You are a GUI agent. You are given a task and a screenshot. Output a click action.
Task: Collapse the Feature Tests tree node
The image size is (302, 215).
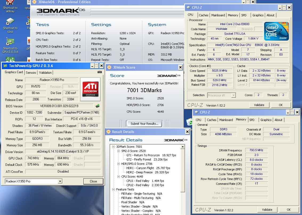114,189
